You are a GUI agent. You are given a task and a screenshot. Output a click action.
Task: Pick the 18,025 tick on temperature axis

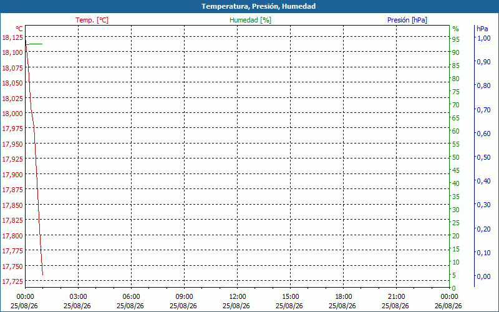tap(12, 99)
